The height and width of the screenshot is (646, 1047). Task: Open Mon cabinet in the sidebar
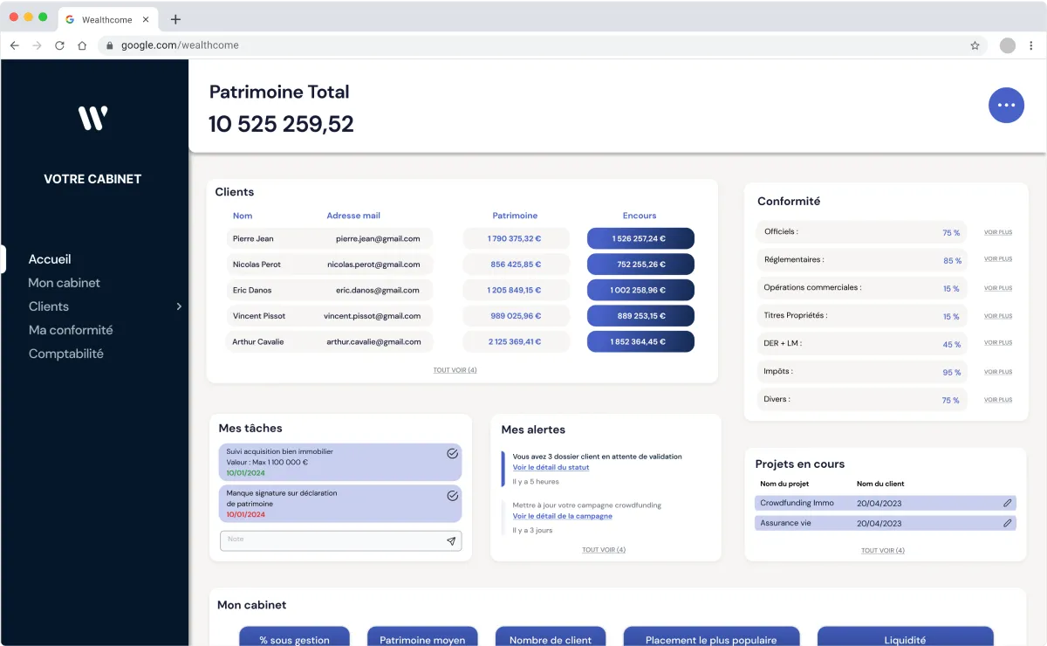64,283
